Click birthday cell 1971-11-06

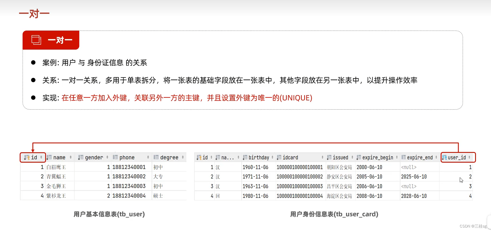click(x=255, y=176)
